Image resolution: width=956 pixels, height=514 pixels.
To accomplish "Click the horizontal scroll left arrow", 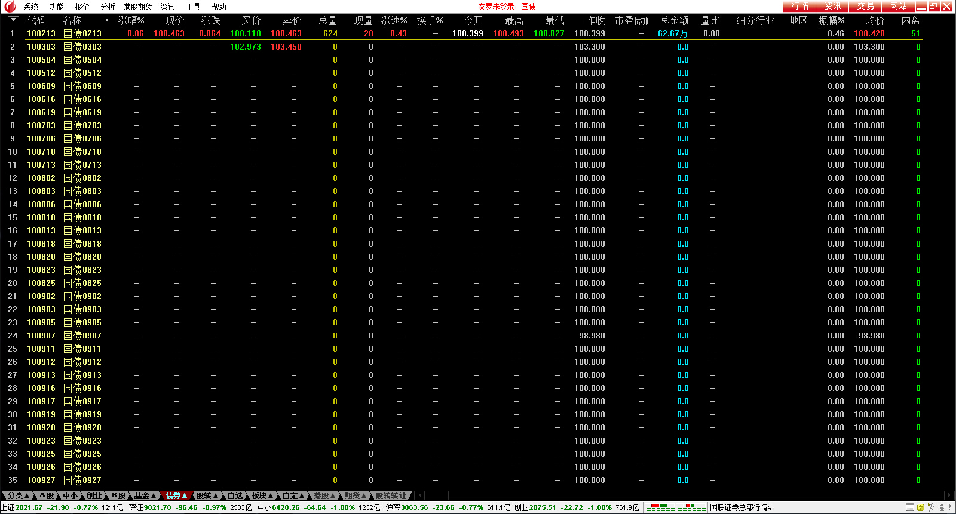I will (x=419, y=495).
